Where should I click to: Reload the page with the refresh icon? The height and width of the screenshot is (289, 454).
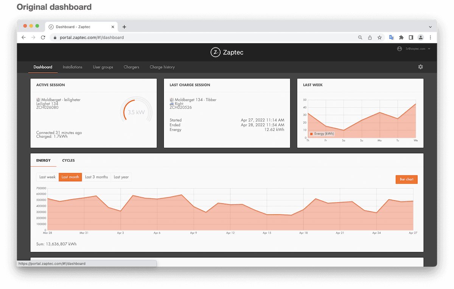43,37
